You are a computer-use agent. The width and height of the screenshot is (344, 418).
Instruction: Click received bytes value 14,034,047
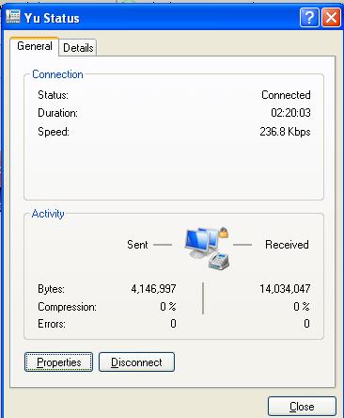[285, 289]
